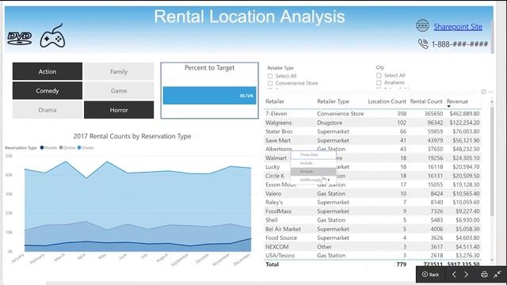The image size is (507, 285).
Task: Toggle the Family genre slicer button
Action: [119, 71]
